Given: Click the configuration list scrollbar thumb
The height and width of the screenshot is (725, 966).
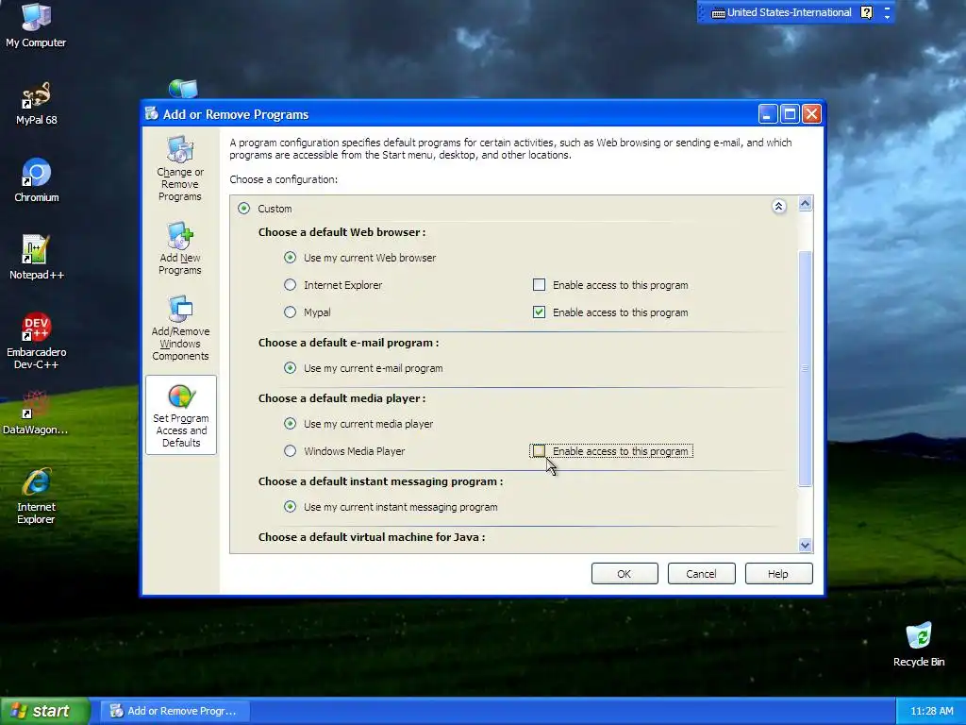Looking at the screenshot, I should pos(805,369).
